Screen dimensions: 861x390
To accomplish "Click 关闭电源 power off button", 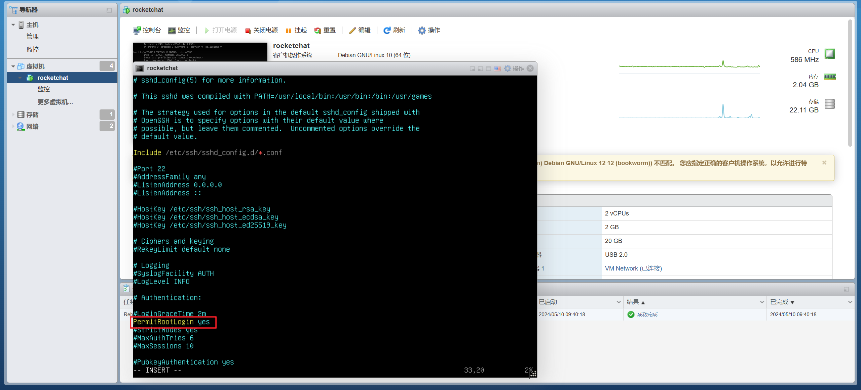I will pos(261,30).
